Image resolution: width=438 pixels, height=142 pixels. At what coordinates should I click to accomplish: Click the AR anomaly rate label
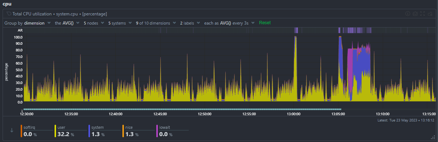pos(20,30)
